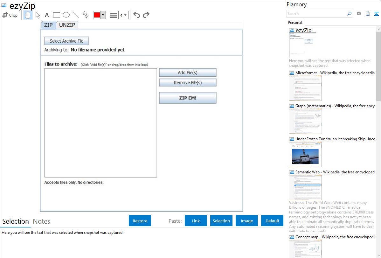Switch to the UNZIP tab
The height and width of the screenshot is (258, 381).
click(67, 25)
